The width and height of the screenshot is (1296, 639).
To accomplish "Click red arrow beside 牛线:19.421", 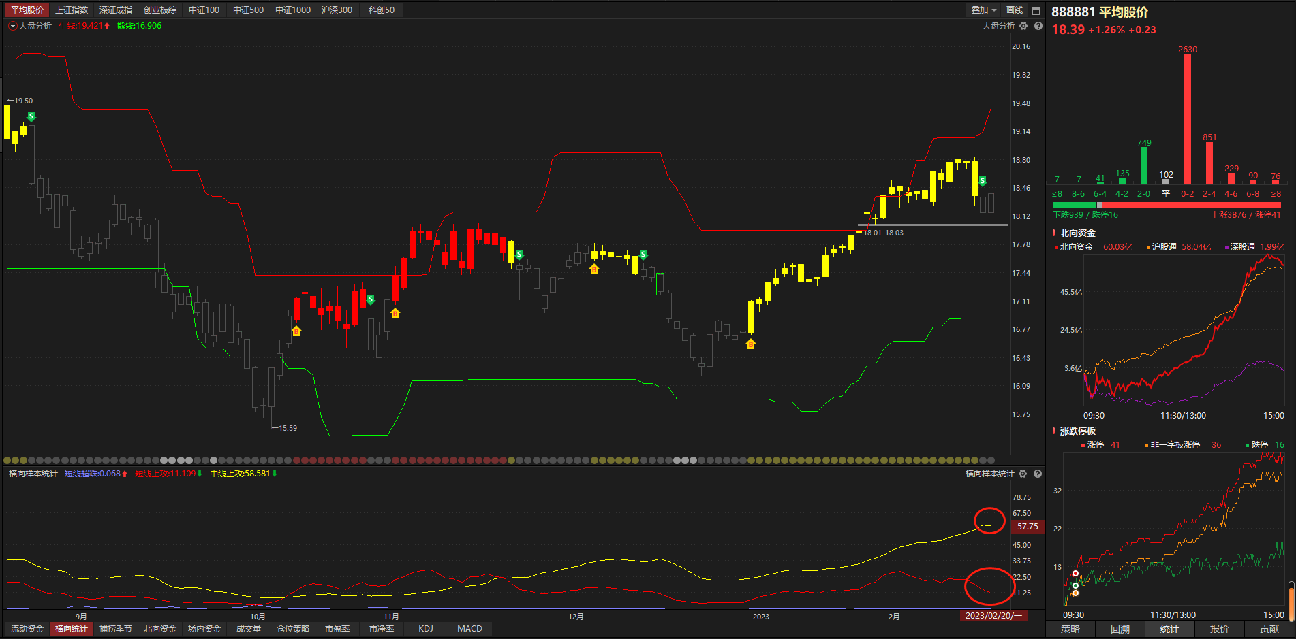I will [x=107, y=26].
